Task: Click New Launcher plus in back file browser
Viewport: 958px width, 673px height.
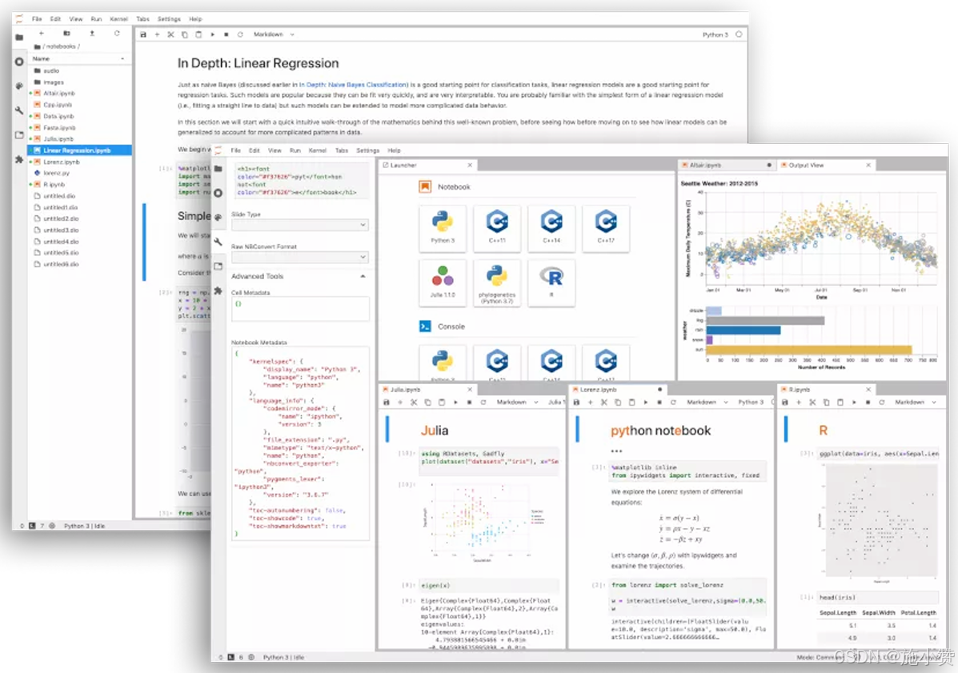Action: [x=42, y=34]
